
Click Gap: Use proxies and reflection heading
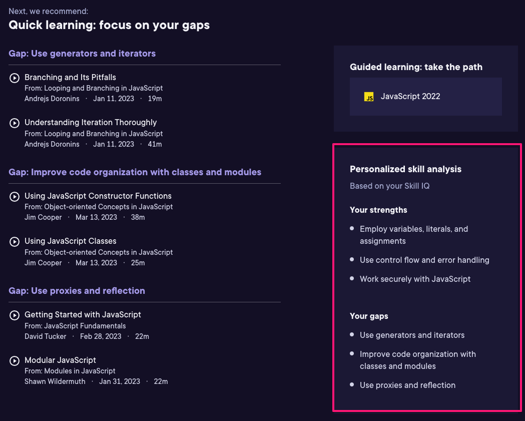77,291
